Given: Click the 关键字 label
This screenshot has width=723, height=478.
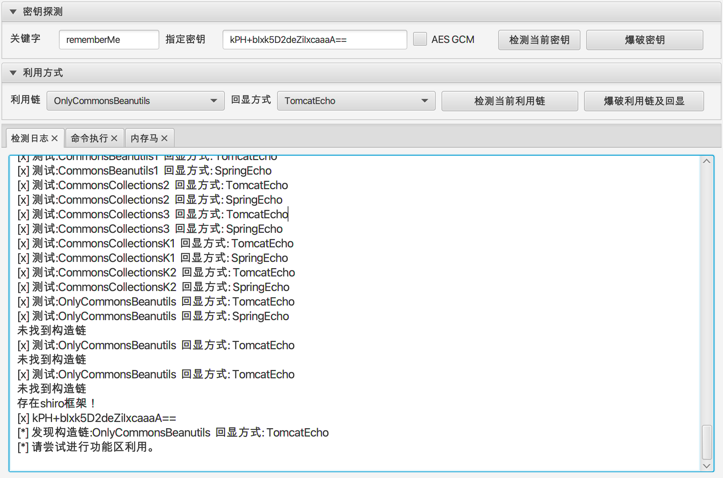Looking at the screenshot, I should 25,39.
